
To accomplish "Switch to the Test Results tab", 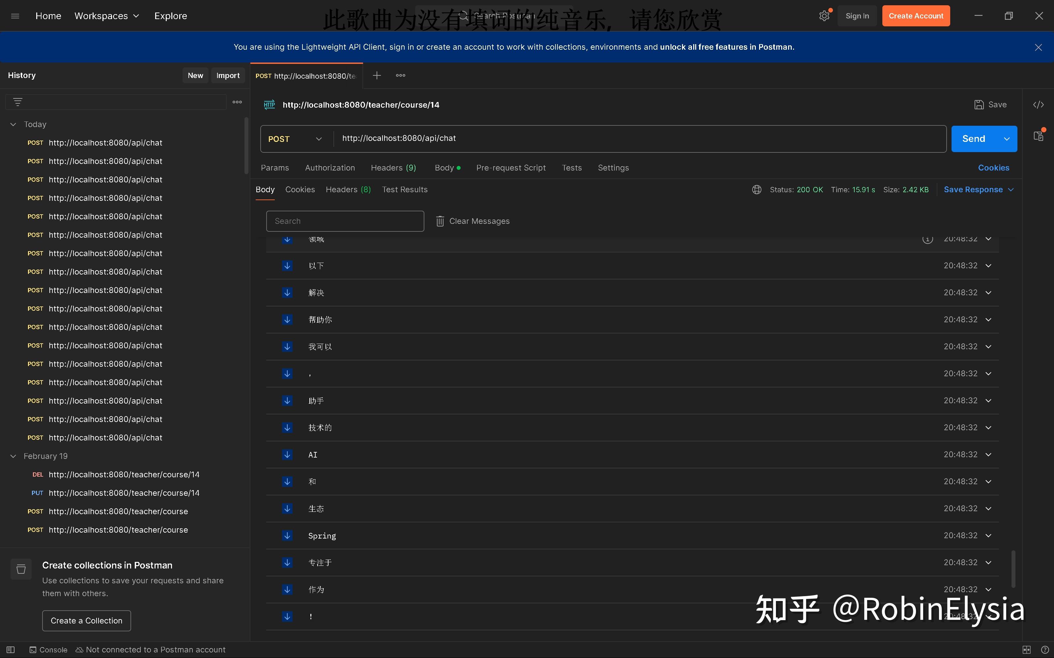I will 405,189.
